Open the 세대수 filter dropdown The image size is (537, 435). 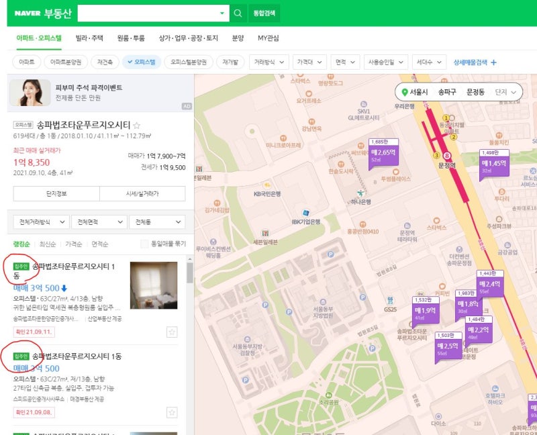pyautogui.click(x=429, y=62)
